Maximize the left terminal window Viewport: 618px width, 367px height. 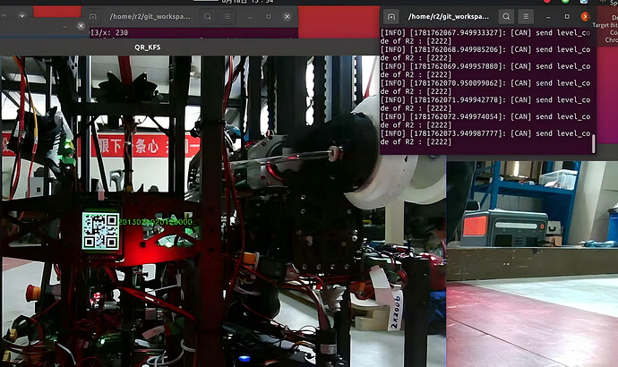269,16
